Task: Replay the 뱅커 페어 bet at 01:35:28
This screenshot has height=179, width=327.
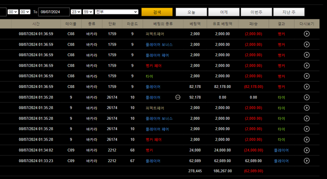Action: [x=307, y=139]
